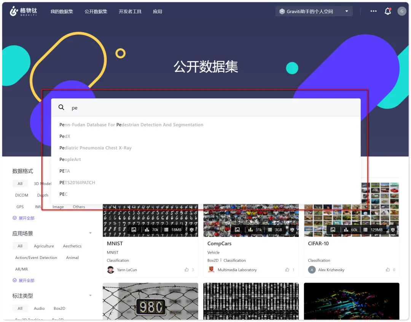Viewport: 411px width, 322px height.
Task: Select the PETS2016IPATCH suggestion
Action: point(206,182)
